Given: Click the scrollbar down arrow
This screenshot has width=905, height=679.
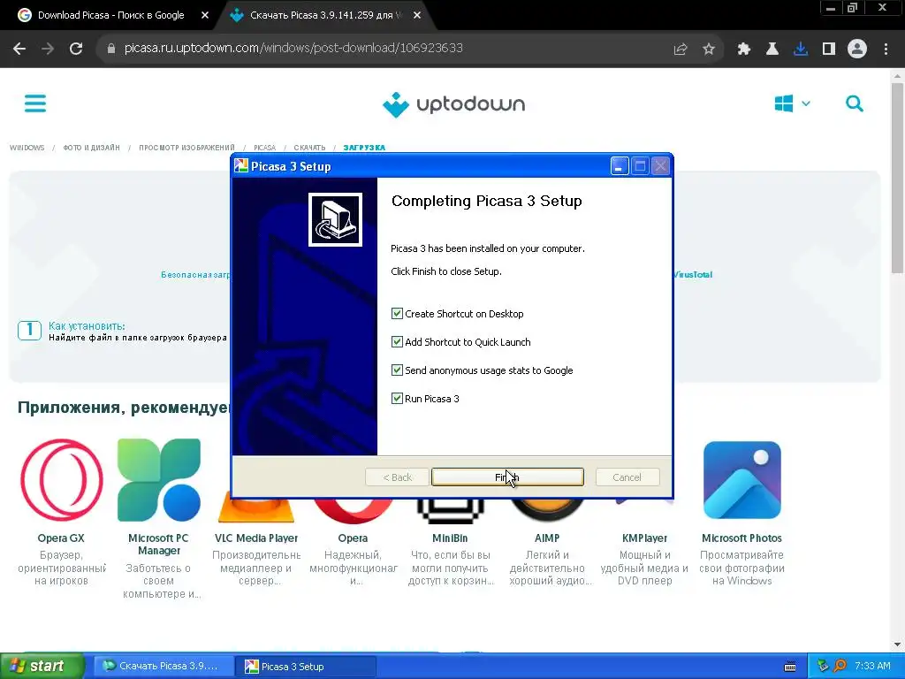Looking at the screenshot, I should (897, 645).
